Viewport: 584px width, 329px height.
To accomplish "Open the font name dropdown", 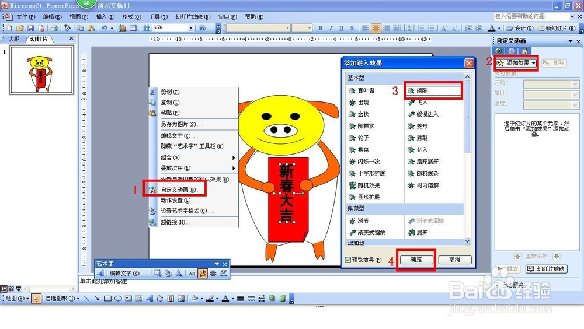I will pyautogui.click(x=287, y=28).
